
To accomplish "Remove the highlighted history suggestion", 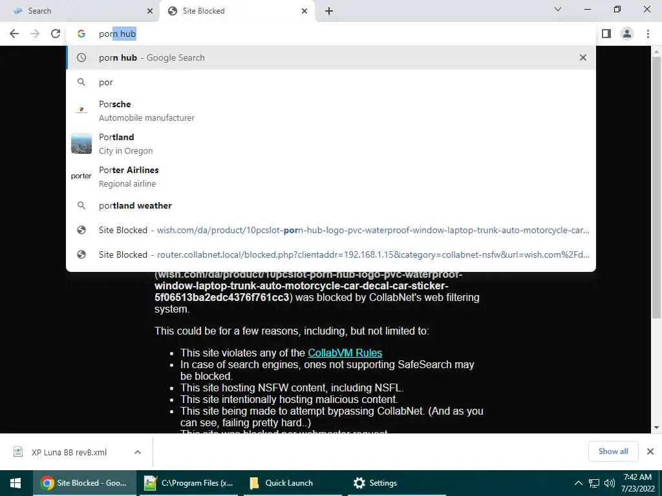I will click(x=583, y=57).
